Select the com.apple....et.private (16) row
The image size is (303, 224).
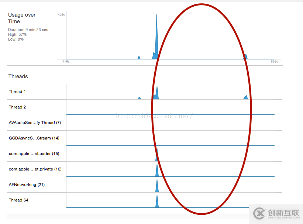(x=145, y=169)
